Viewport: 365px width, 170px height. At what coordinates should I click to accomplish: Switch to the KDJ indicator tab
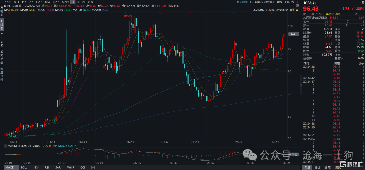pyautogui.click(x=36, y=167)
